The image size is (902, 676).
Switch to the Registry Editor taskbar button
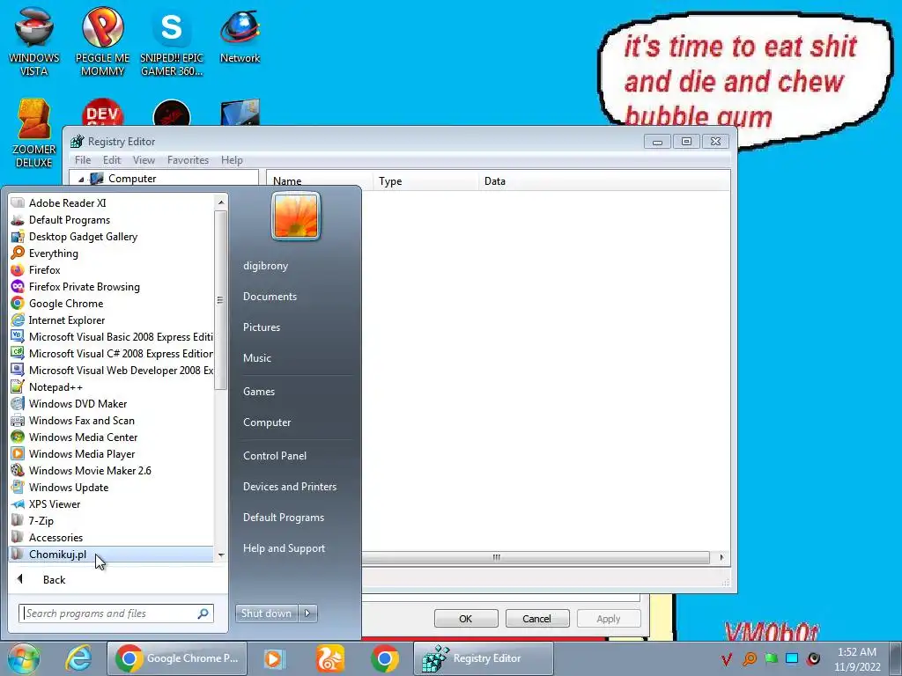click(x=484, y=658)
